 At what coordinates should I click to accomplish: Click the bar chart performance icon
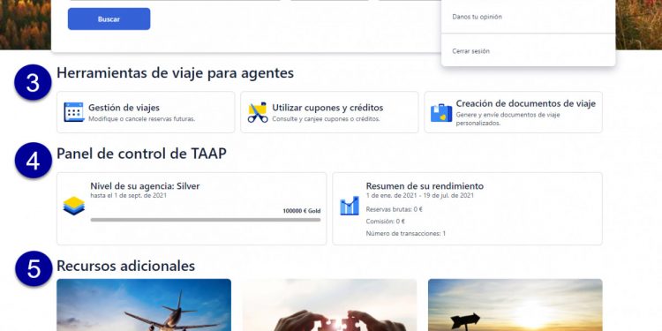coord(350,206)
